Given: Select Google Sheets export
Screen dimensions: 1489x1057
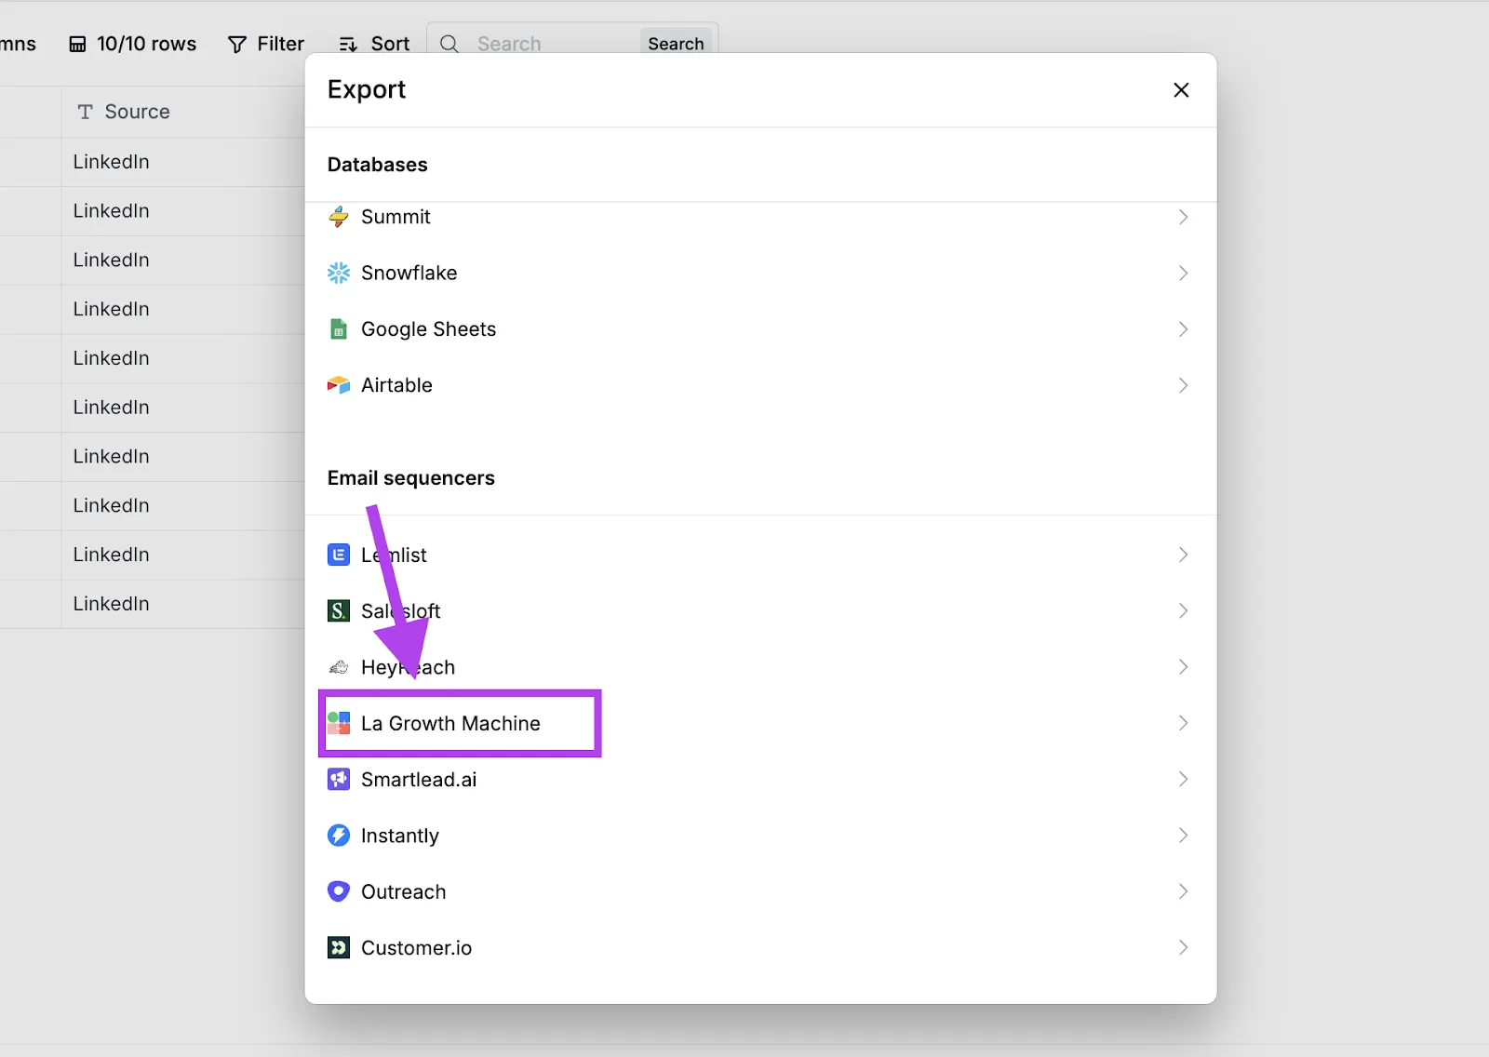Looking at the screenshot, I should (760, 329).
